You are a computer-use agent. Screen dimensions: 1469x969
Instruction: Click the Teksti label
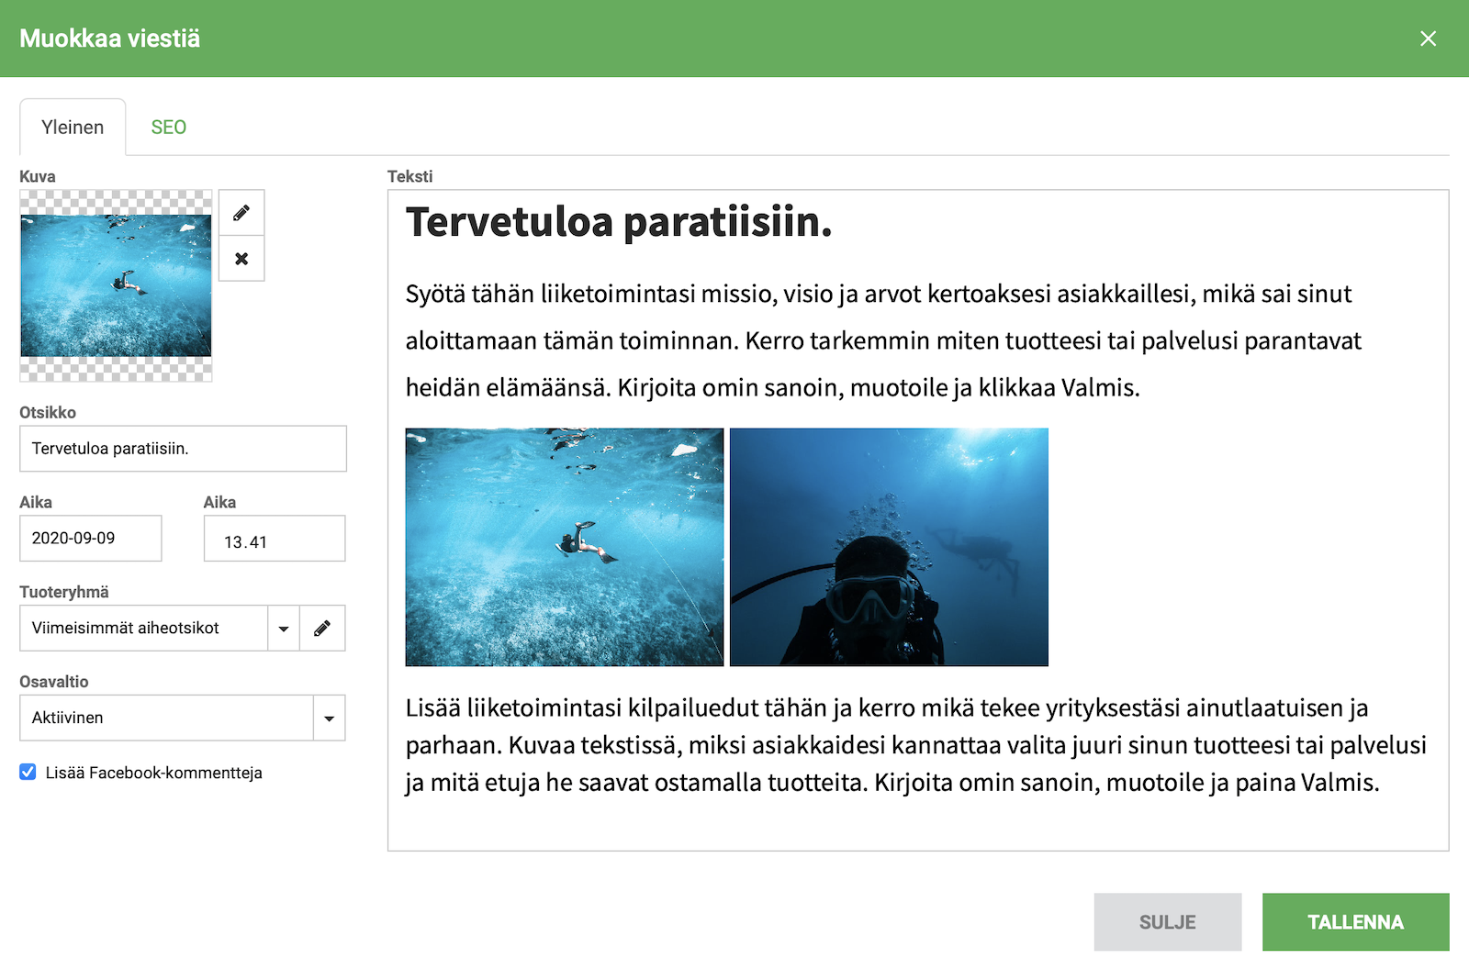409,176
